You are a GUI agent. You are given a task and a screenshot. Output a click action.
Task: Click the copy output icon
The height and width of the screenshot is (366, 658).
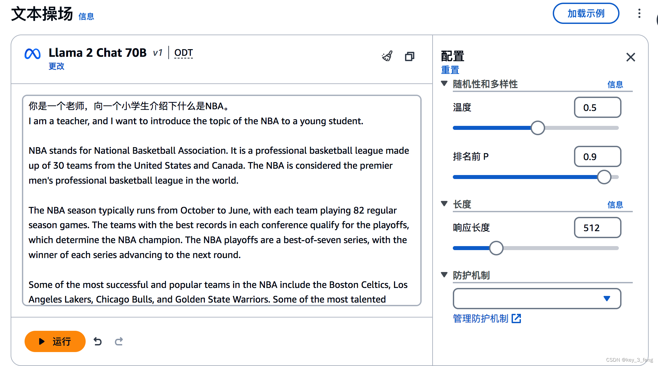tap(410, 56)
